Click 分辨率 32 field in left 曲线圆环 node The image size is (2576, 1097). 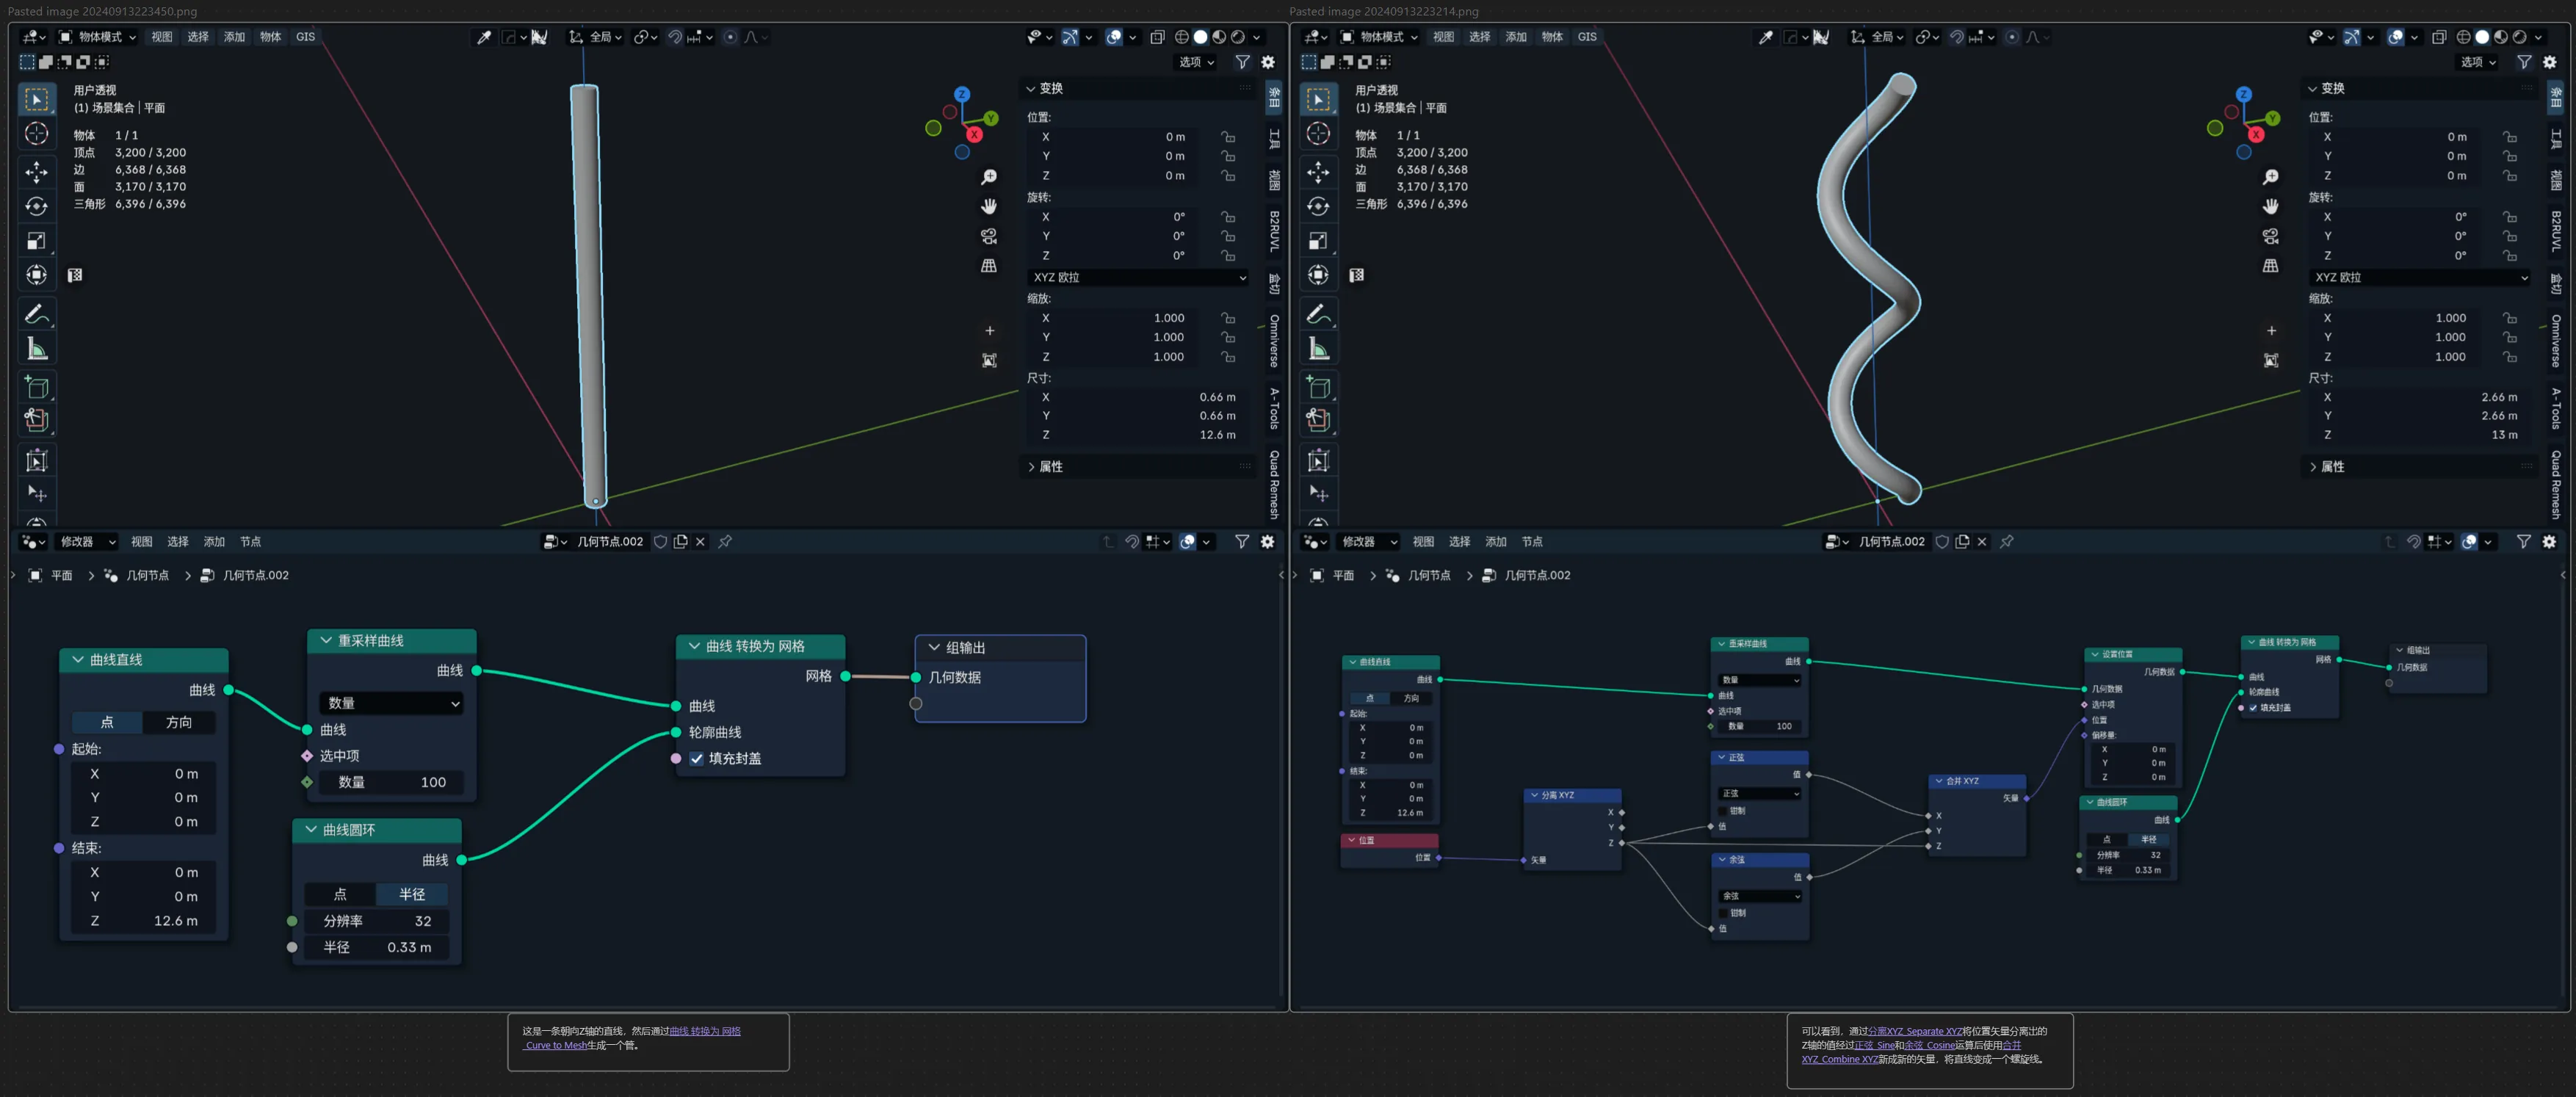377,921
